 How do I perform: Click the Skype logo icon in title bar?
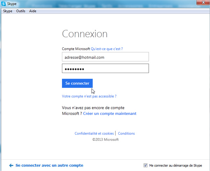[x=3, y=4]
